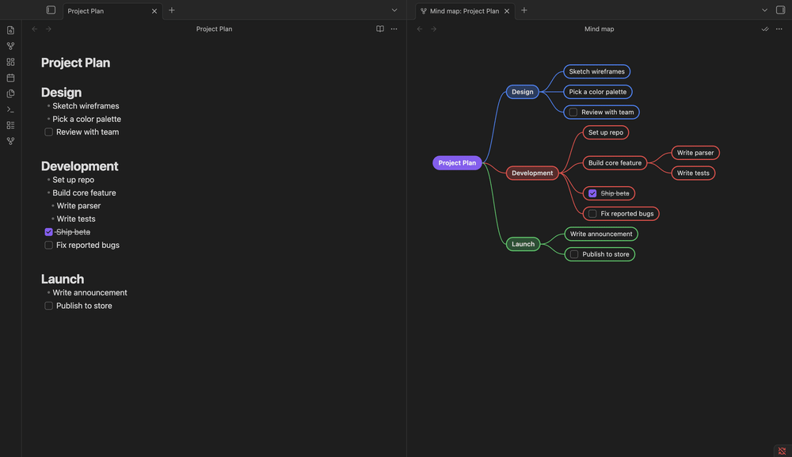Open more options in Project Plan note header
Screen dimensions: 792x457
394,29
